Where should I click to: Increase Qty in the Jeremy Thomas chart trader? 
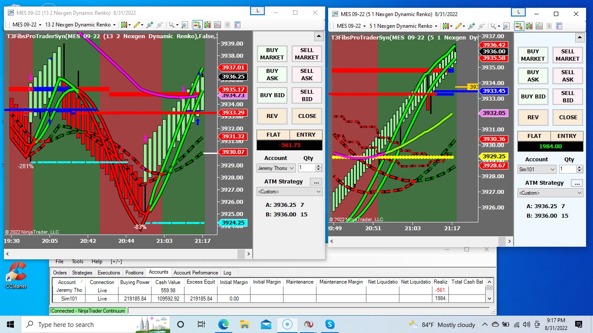click(x=319, y=166)
